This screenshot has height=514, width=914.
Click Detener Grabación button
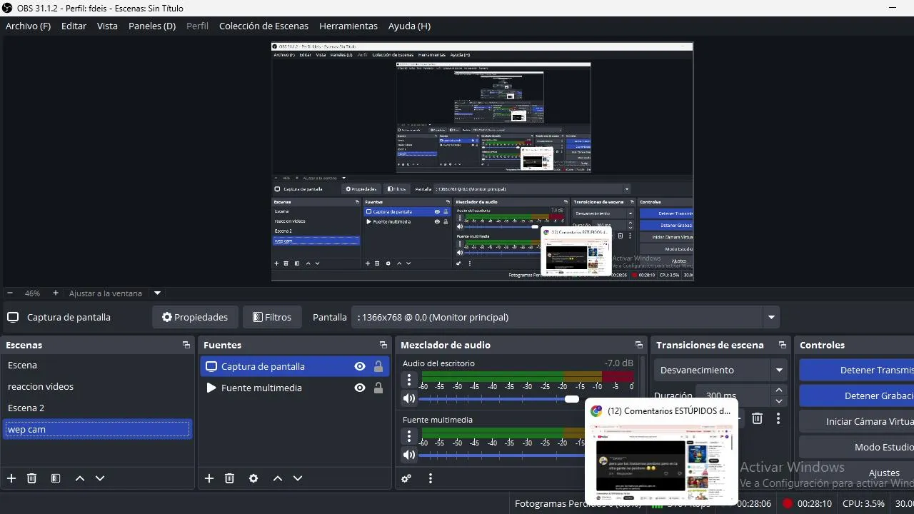[857, 395]
